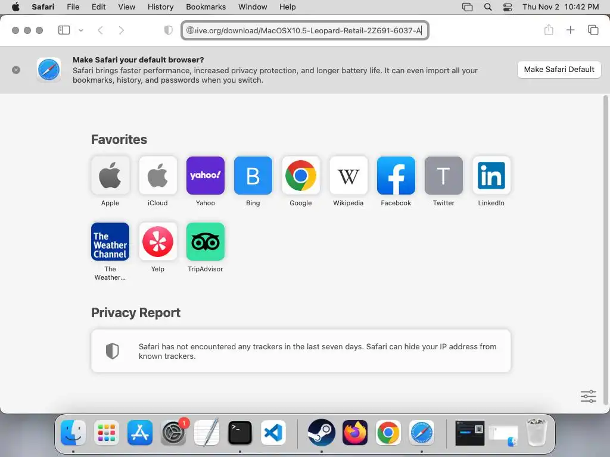
Task: Open the Wikipedia favorite
Action: click(348, 176)
